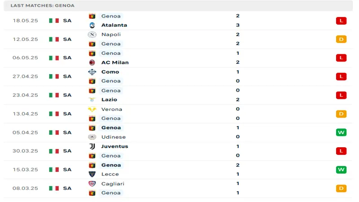Viewport: 359px width, 202px height.
Task: Select the red L badge for Genoa–Atalanta
Action: 341,21
